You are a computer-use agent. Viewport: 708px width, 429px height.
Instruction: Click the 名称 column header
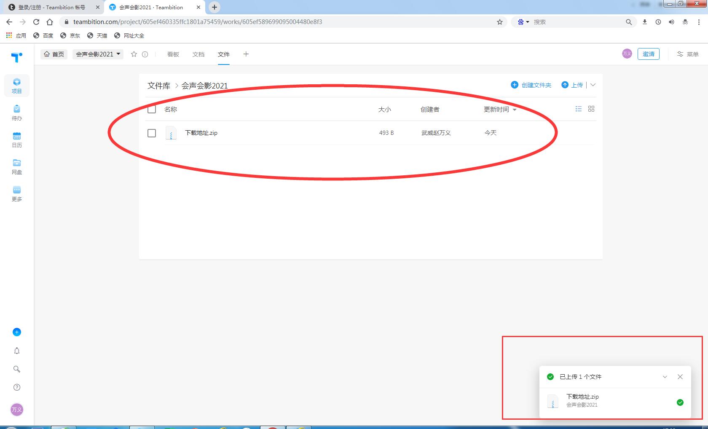click(171, 109)
